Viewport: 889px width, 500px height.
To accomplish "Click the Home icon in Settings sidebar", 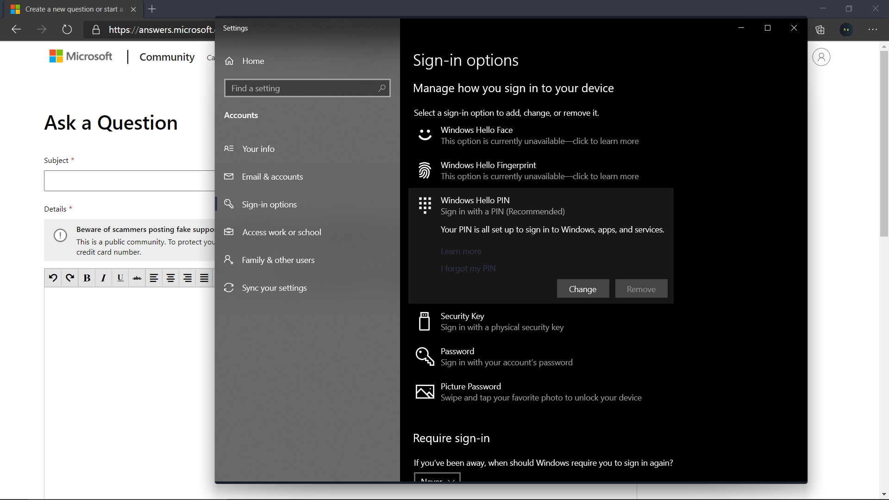I will click(229, 61).
